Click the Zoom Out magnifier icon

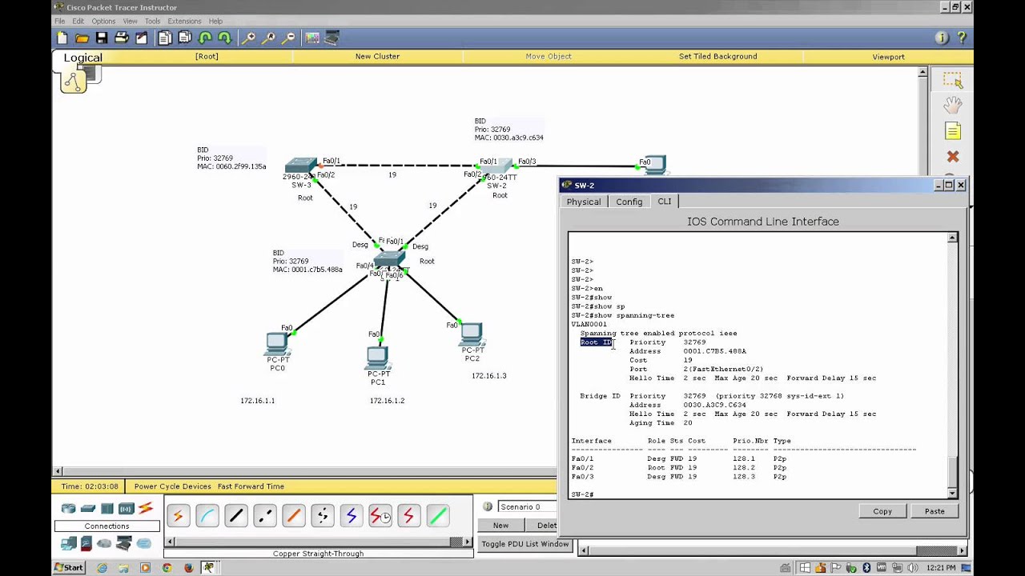pyautogui.click(x=289, y=38)
